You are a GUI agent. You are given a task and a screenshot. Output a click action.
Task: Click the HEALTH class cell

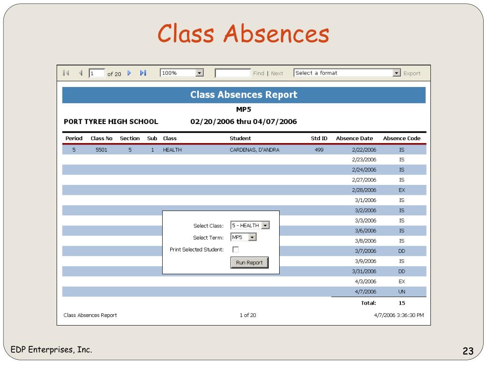pos(172,150)
